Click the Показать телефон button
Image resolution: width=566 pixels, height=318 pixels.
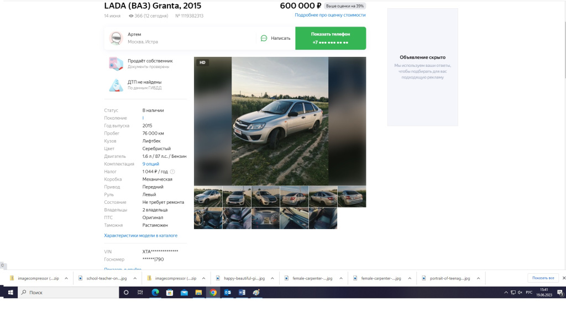tap(331, 38)
